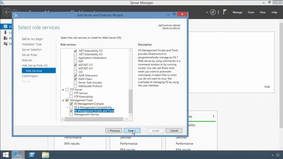Select the Local Server icon in sidebar
This screenshot has width=283, height=159.
pos(5,32)
